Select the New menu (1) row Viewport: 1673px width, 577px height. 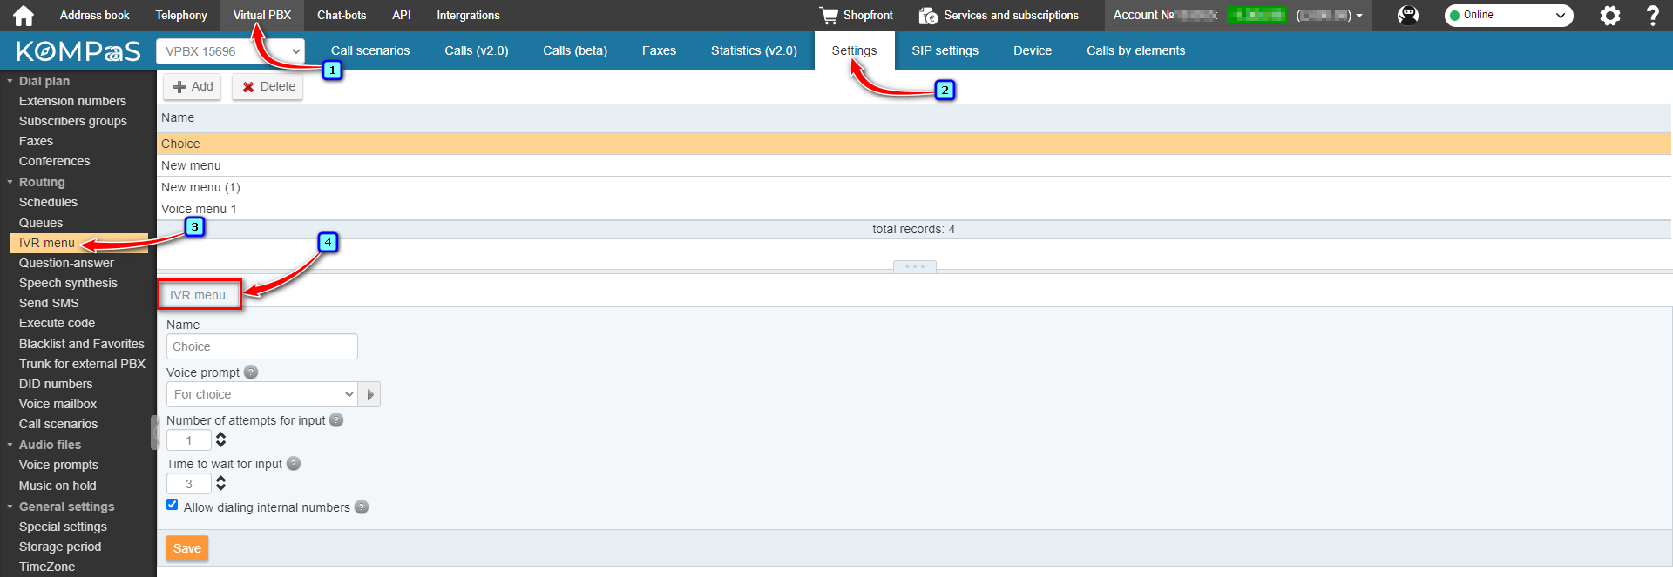(x=914, y=187)
